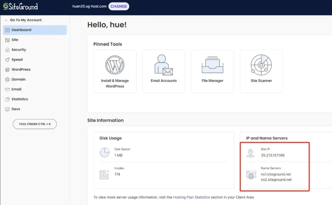Click the File Manager tray icon
Screen dimensions: 332x205
coord(212,65)
